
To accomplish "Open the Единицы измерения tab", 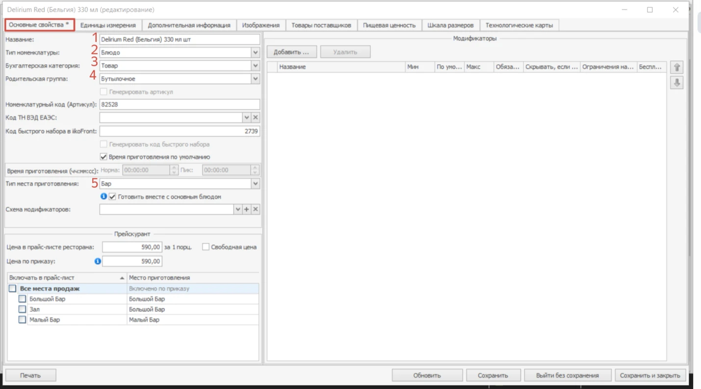I will tap(108, 25).
